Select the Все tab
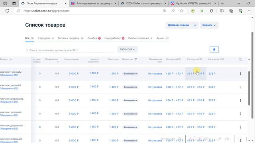 (x=29, y=38)
